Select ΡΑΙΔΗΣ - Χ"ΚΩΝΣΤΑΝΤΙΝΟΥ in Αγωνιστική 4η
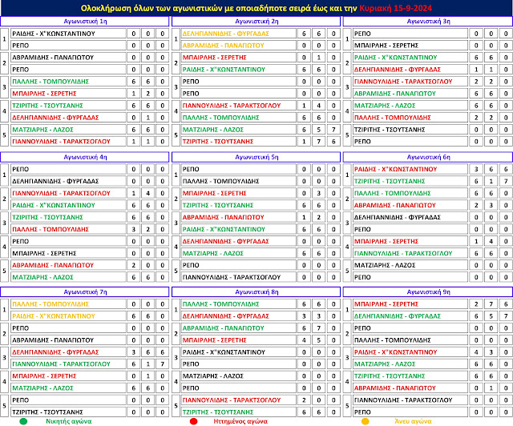Image resolution: width=513 pixels, height=426 pixels. click(68, 205)
